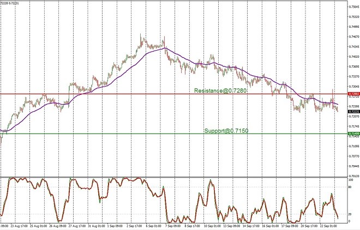Click the 0.72395 price axis label
The image size is (360, 230).
coord(354,106)
